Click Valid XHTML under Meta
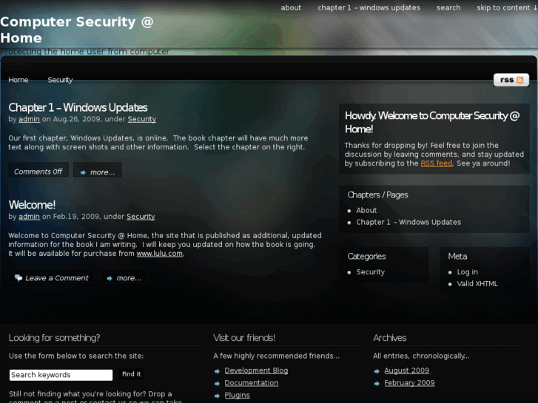Viewport: 538px width, 403px height. pyautogui.click(x=477, y=284)
